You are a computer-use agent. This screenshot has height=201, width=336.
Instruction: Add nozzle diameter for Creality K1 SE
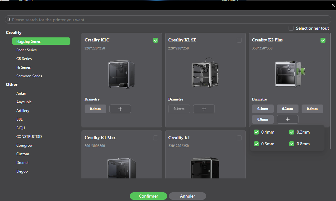[x=204, y=109]
